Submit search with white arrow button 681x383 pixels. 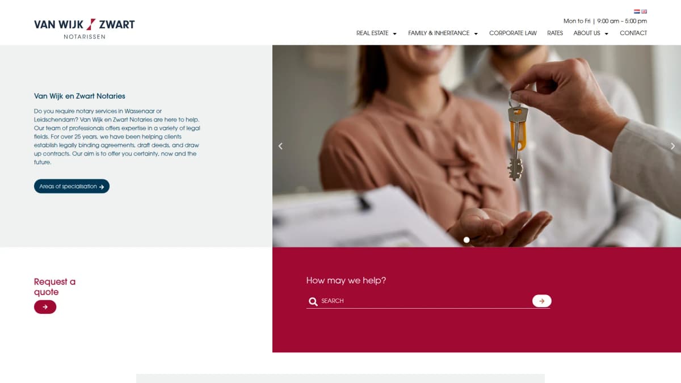pos(541,301)
